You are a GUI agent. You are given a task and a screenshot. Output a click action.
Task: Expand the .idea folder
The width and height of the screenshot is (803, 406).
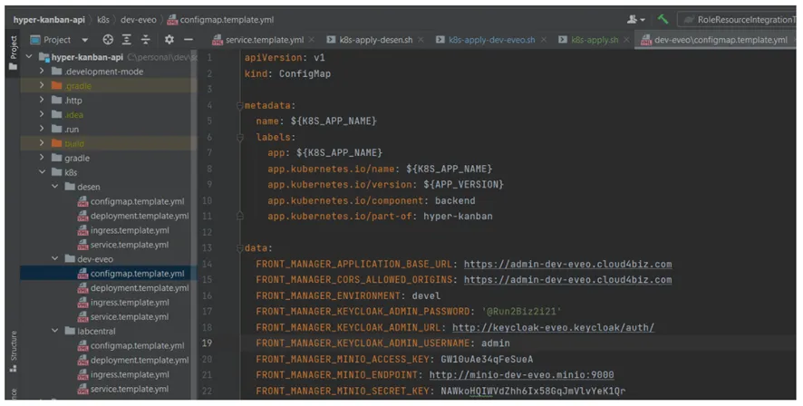coord(42,114)
